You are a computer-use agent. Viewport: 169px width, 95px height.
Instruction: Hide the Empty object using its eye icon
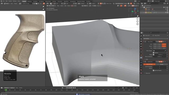(166, 9)
